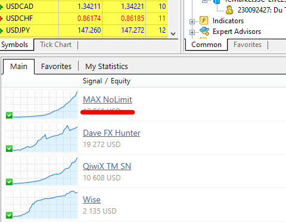This screenshot has height=222, width=286.
Task: Select the Common tab in Navigator
Action: pos(206,45)
